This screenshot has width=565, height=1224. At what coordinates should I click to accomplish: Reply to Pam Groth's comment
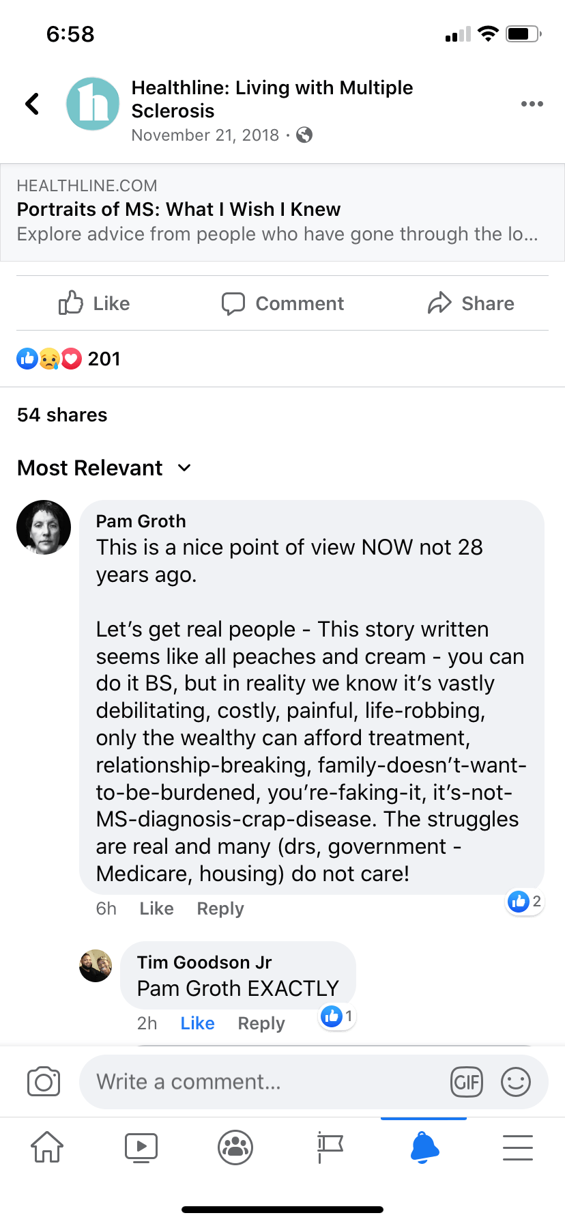220,908
